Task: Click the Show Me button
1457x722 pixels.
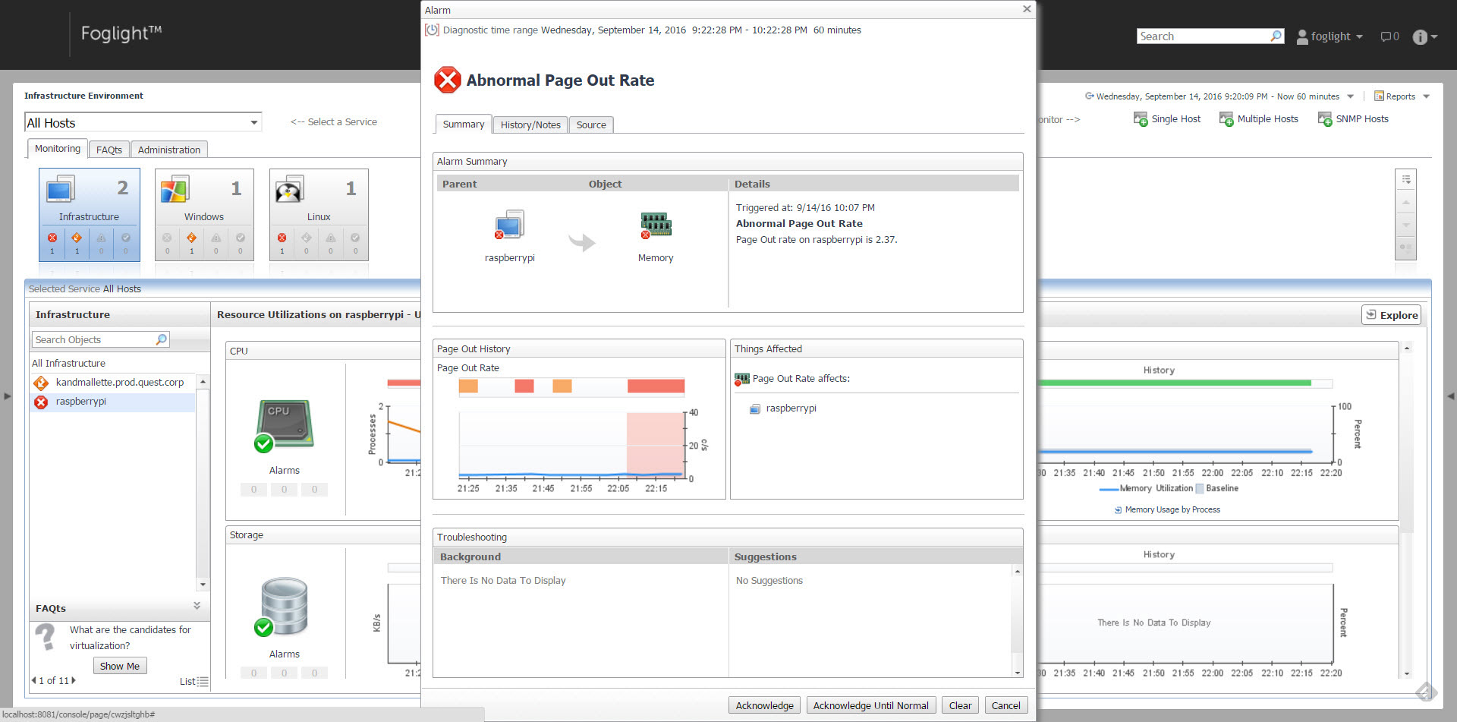Action: [120, 666]
